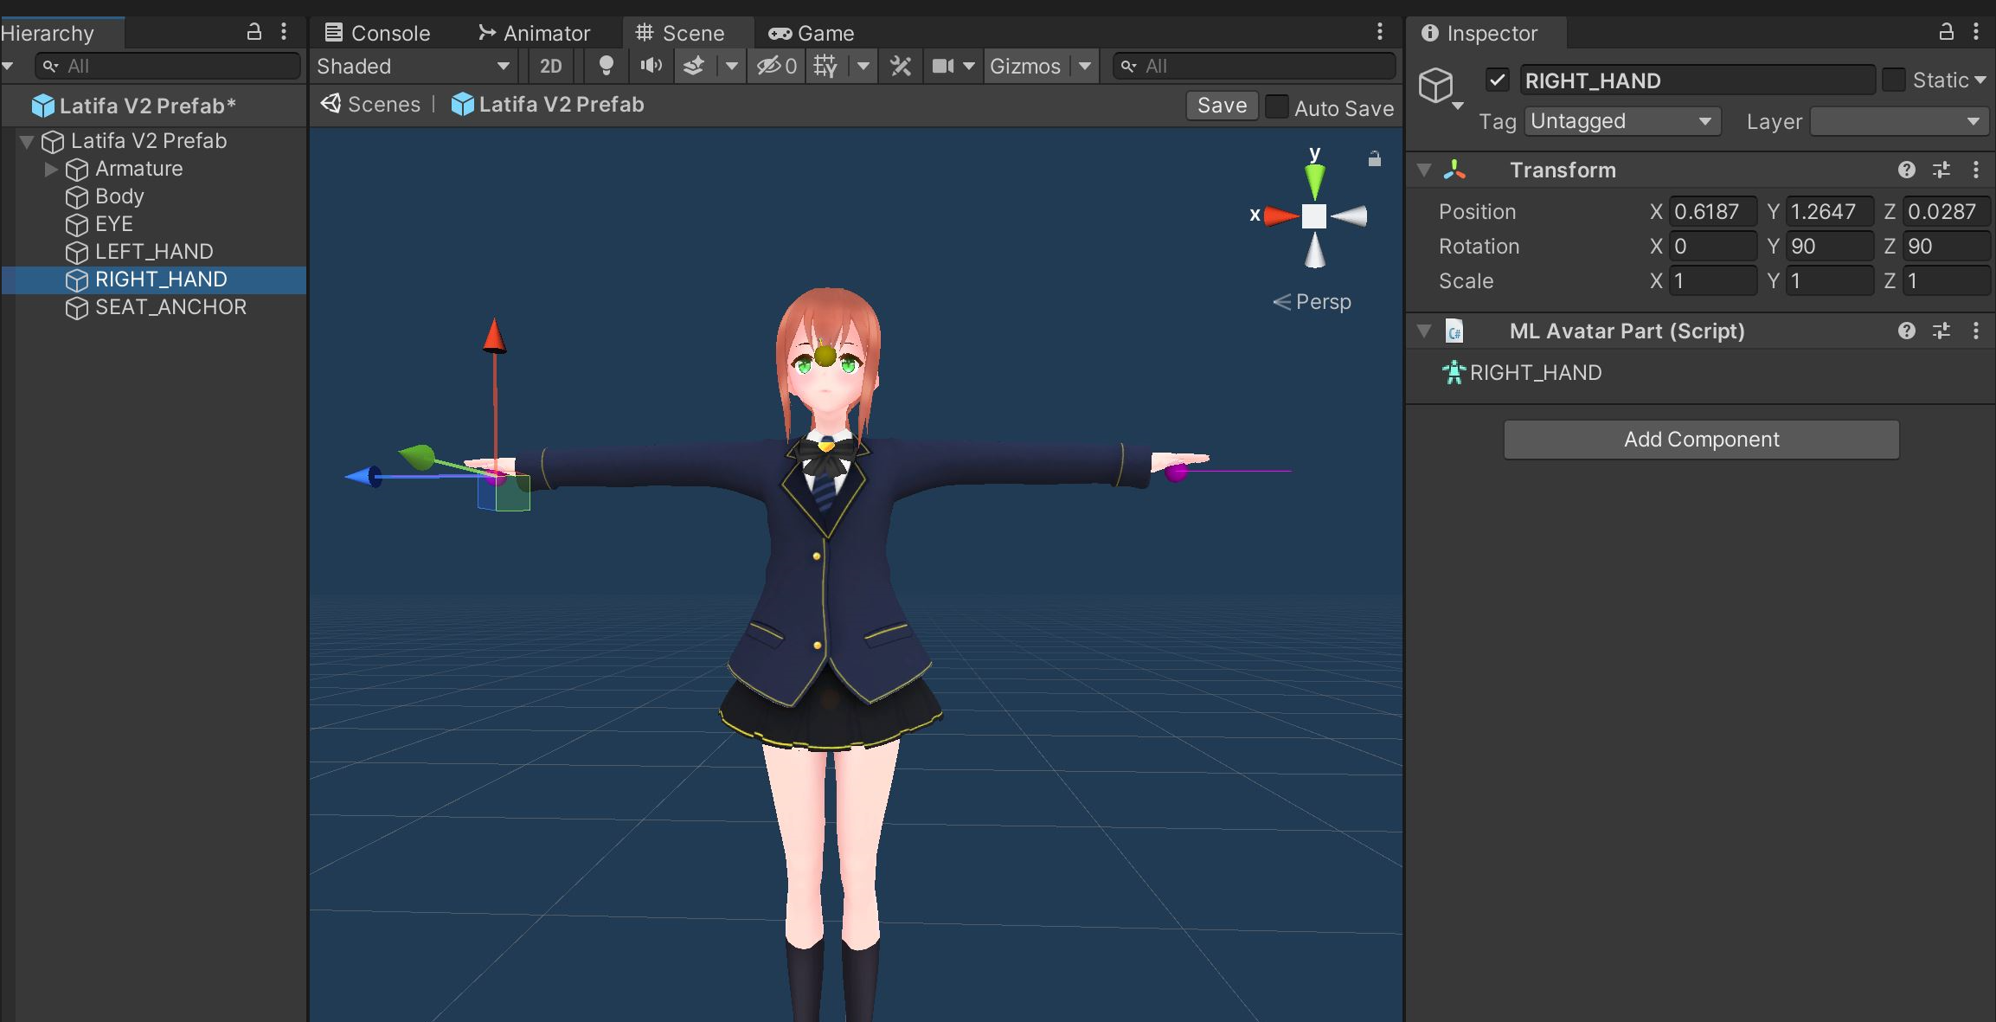Click the Hierarchy search field
1996x1022 pixels.
click(x=168, y=66)
